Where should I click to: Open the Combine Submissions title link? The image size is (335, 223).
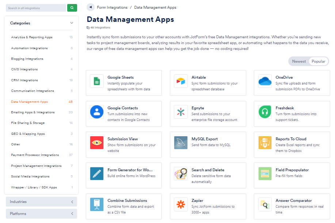[x=127, y=201]
